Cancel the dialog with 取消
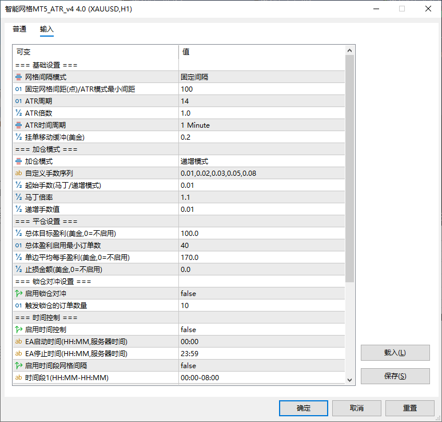 coord(357,408)
